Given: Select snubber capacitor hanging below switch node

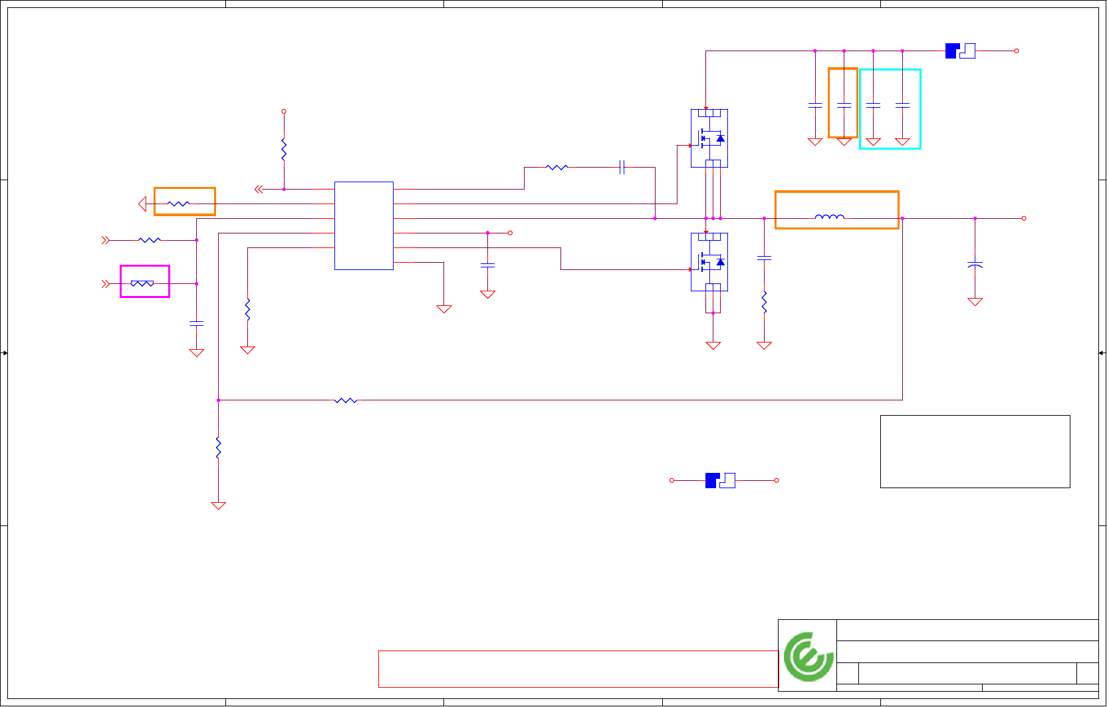Looking at the screenshot, I should (764, 257).
